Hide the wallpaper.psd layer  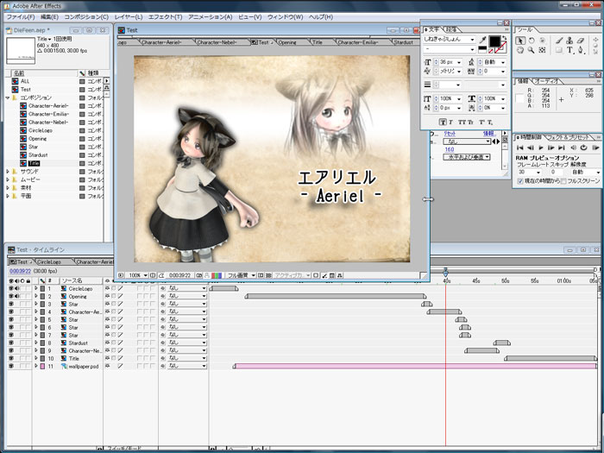pyautogui.click(x=10, y=367)
